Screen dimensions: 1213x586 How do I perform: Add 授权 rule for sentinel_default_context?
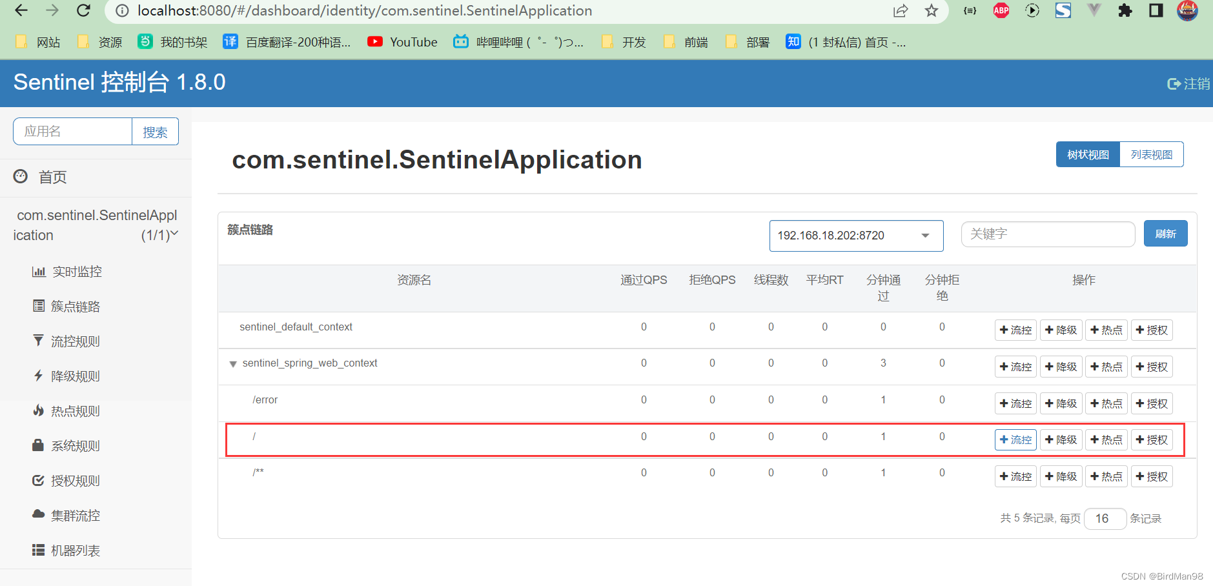coord(1152,330)
